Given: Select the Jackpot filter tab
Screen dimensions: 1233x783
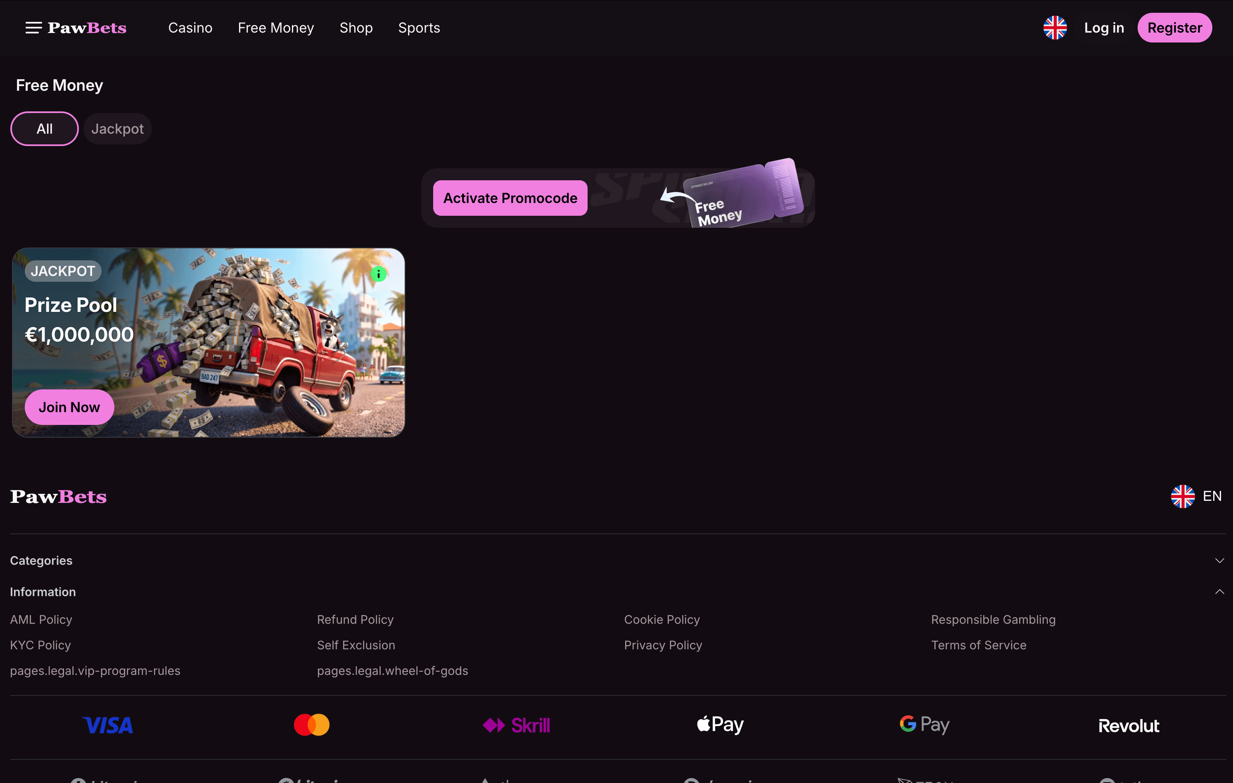Looking at the screenshot, I should tap(117, 128).
